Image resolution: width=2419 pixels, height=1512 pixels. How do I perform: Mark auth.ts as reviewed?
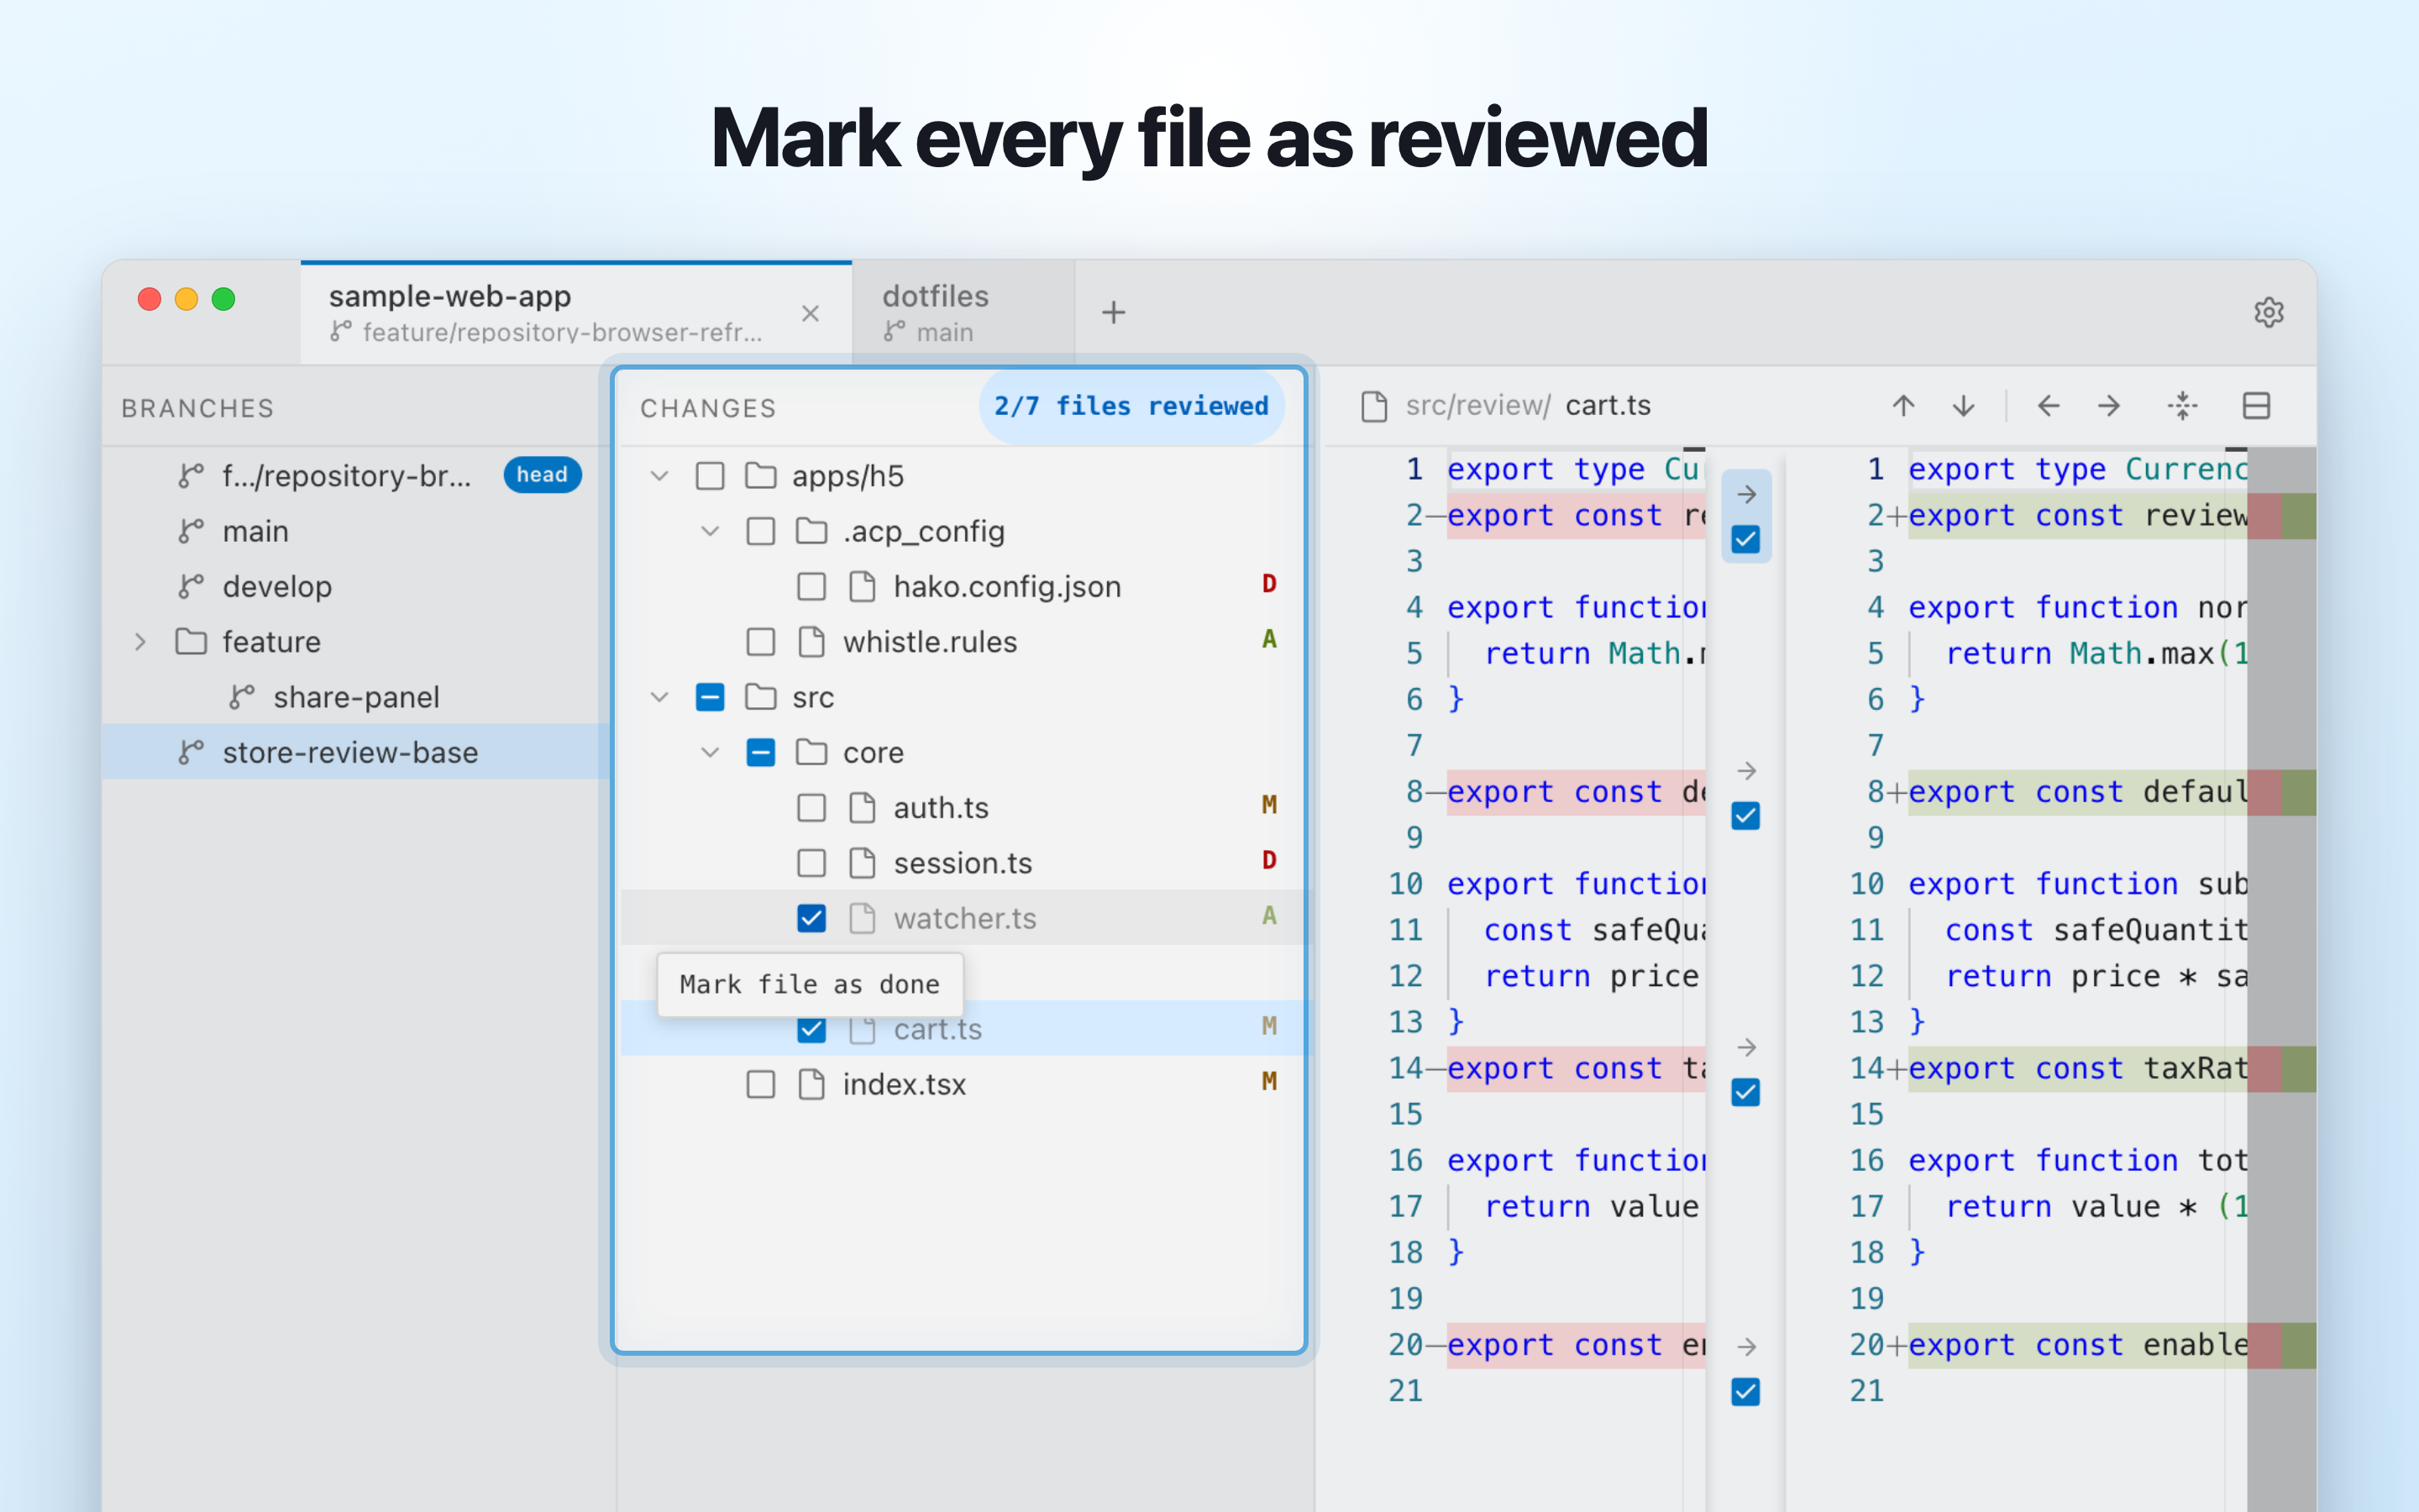coord(811,807)
